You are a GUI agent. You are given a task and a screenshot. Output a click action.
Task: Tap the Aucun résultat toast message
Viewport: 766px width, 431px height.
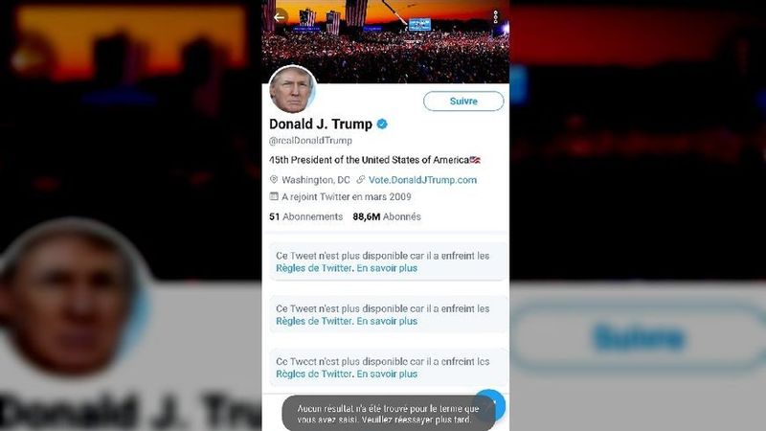(x=389, y=414)
